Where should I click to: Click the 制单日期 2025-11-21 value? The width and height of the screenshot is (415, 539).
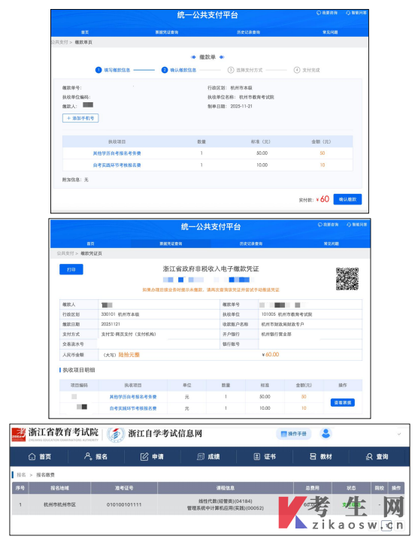click(x=241, y=107)
